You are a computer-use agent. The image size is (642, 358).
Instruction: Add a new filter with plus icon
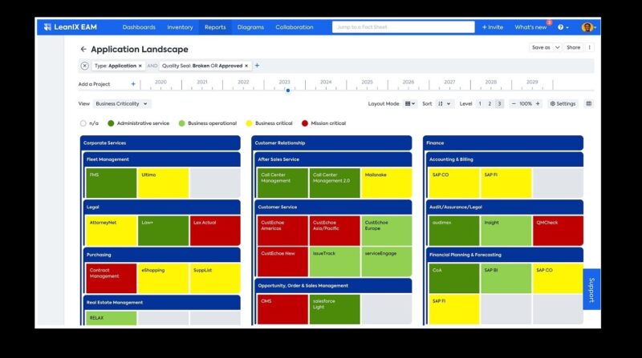click(257, 66)
